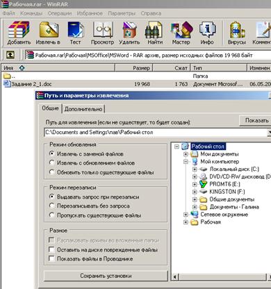Run the Тест archive icon
The image size is (271, 289).
click(76, 29)
